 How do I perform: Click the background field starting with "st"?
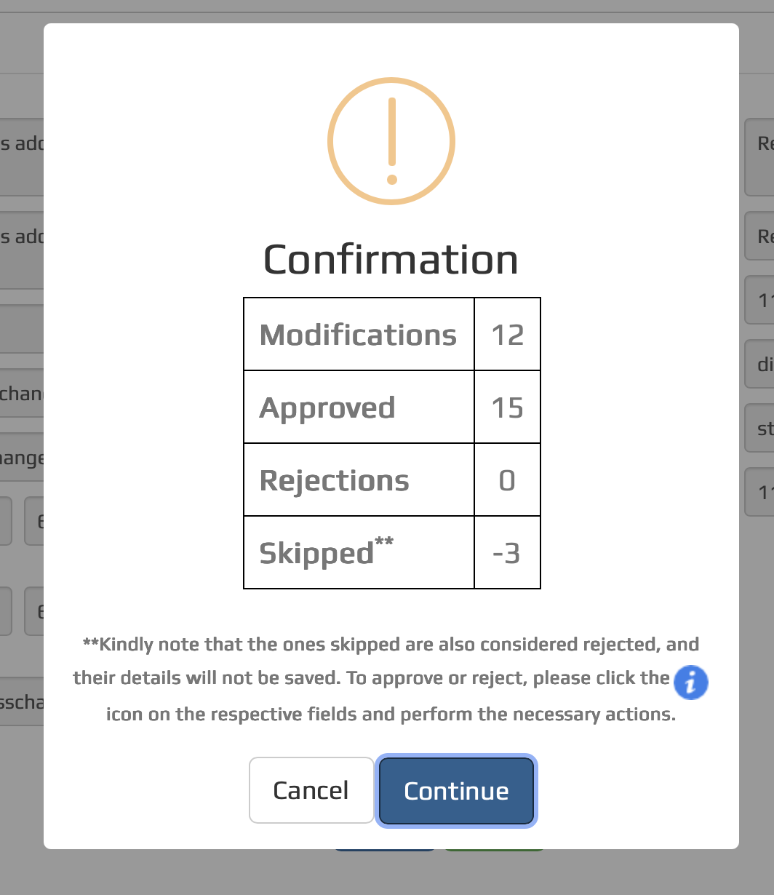760,429
